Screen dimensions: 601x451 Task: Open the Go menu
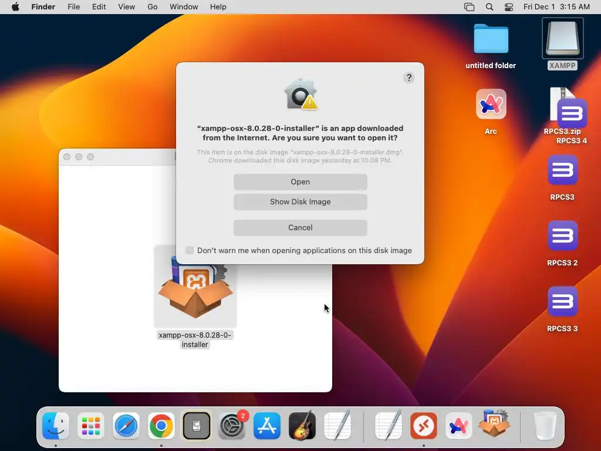click(x=152, y=7)
